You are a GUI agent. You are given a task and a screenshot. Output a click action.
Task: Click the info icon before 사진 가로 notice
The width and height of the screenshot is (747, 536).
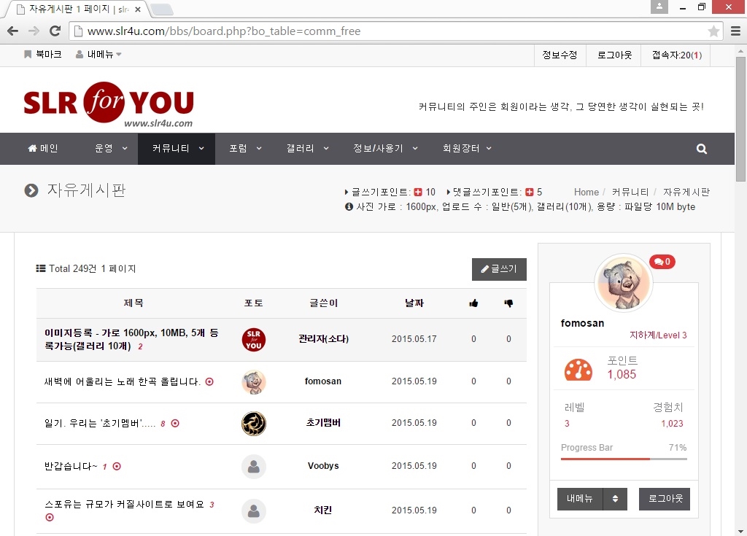[x=349, y=207]
